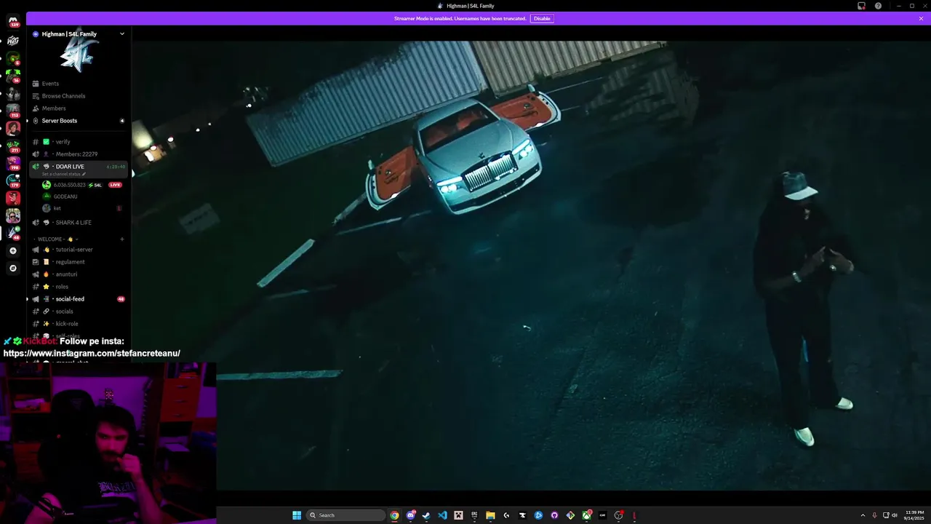
Task: Open Logitech G HUB from taskbar
Action: click(x=506, y=515)
